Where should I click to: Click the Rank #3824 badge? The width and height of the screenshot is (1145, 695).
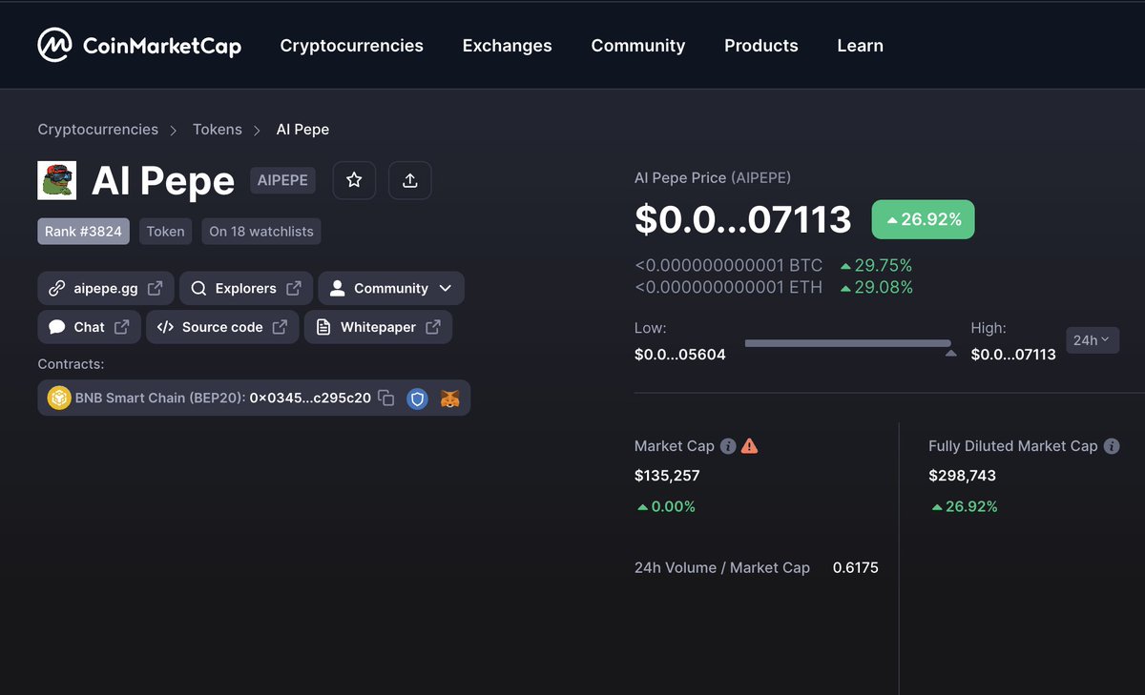pyautogui.click(x=83, y=232)
